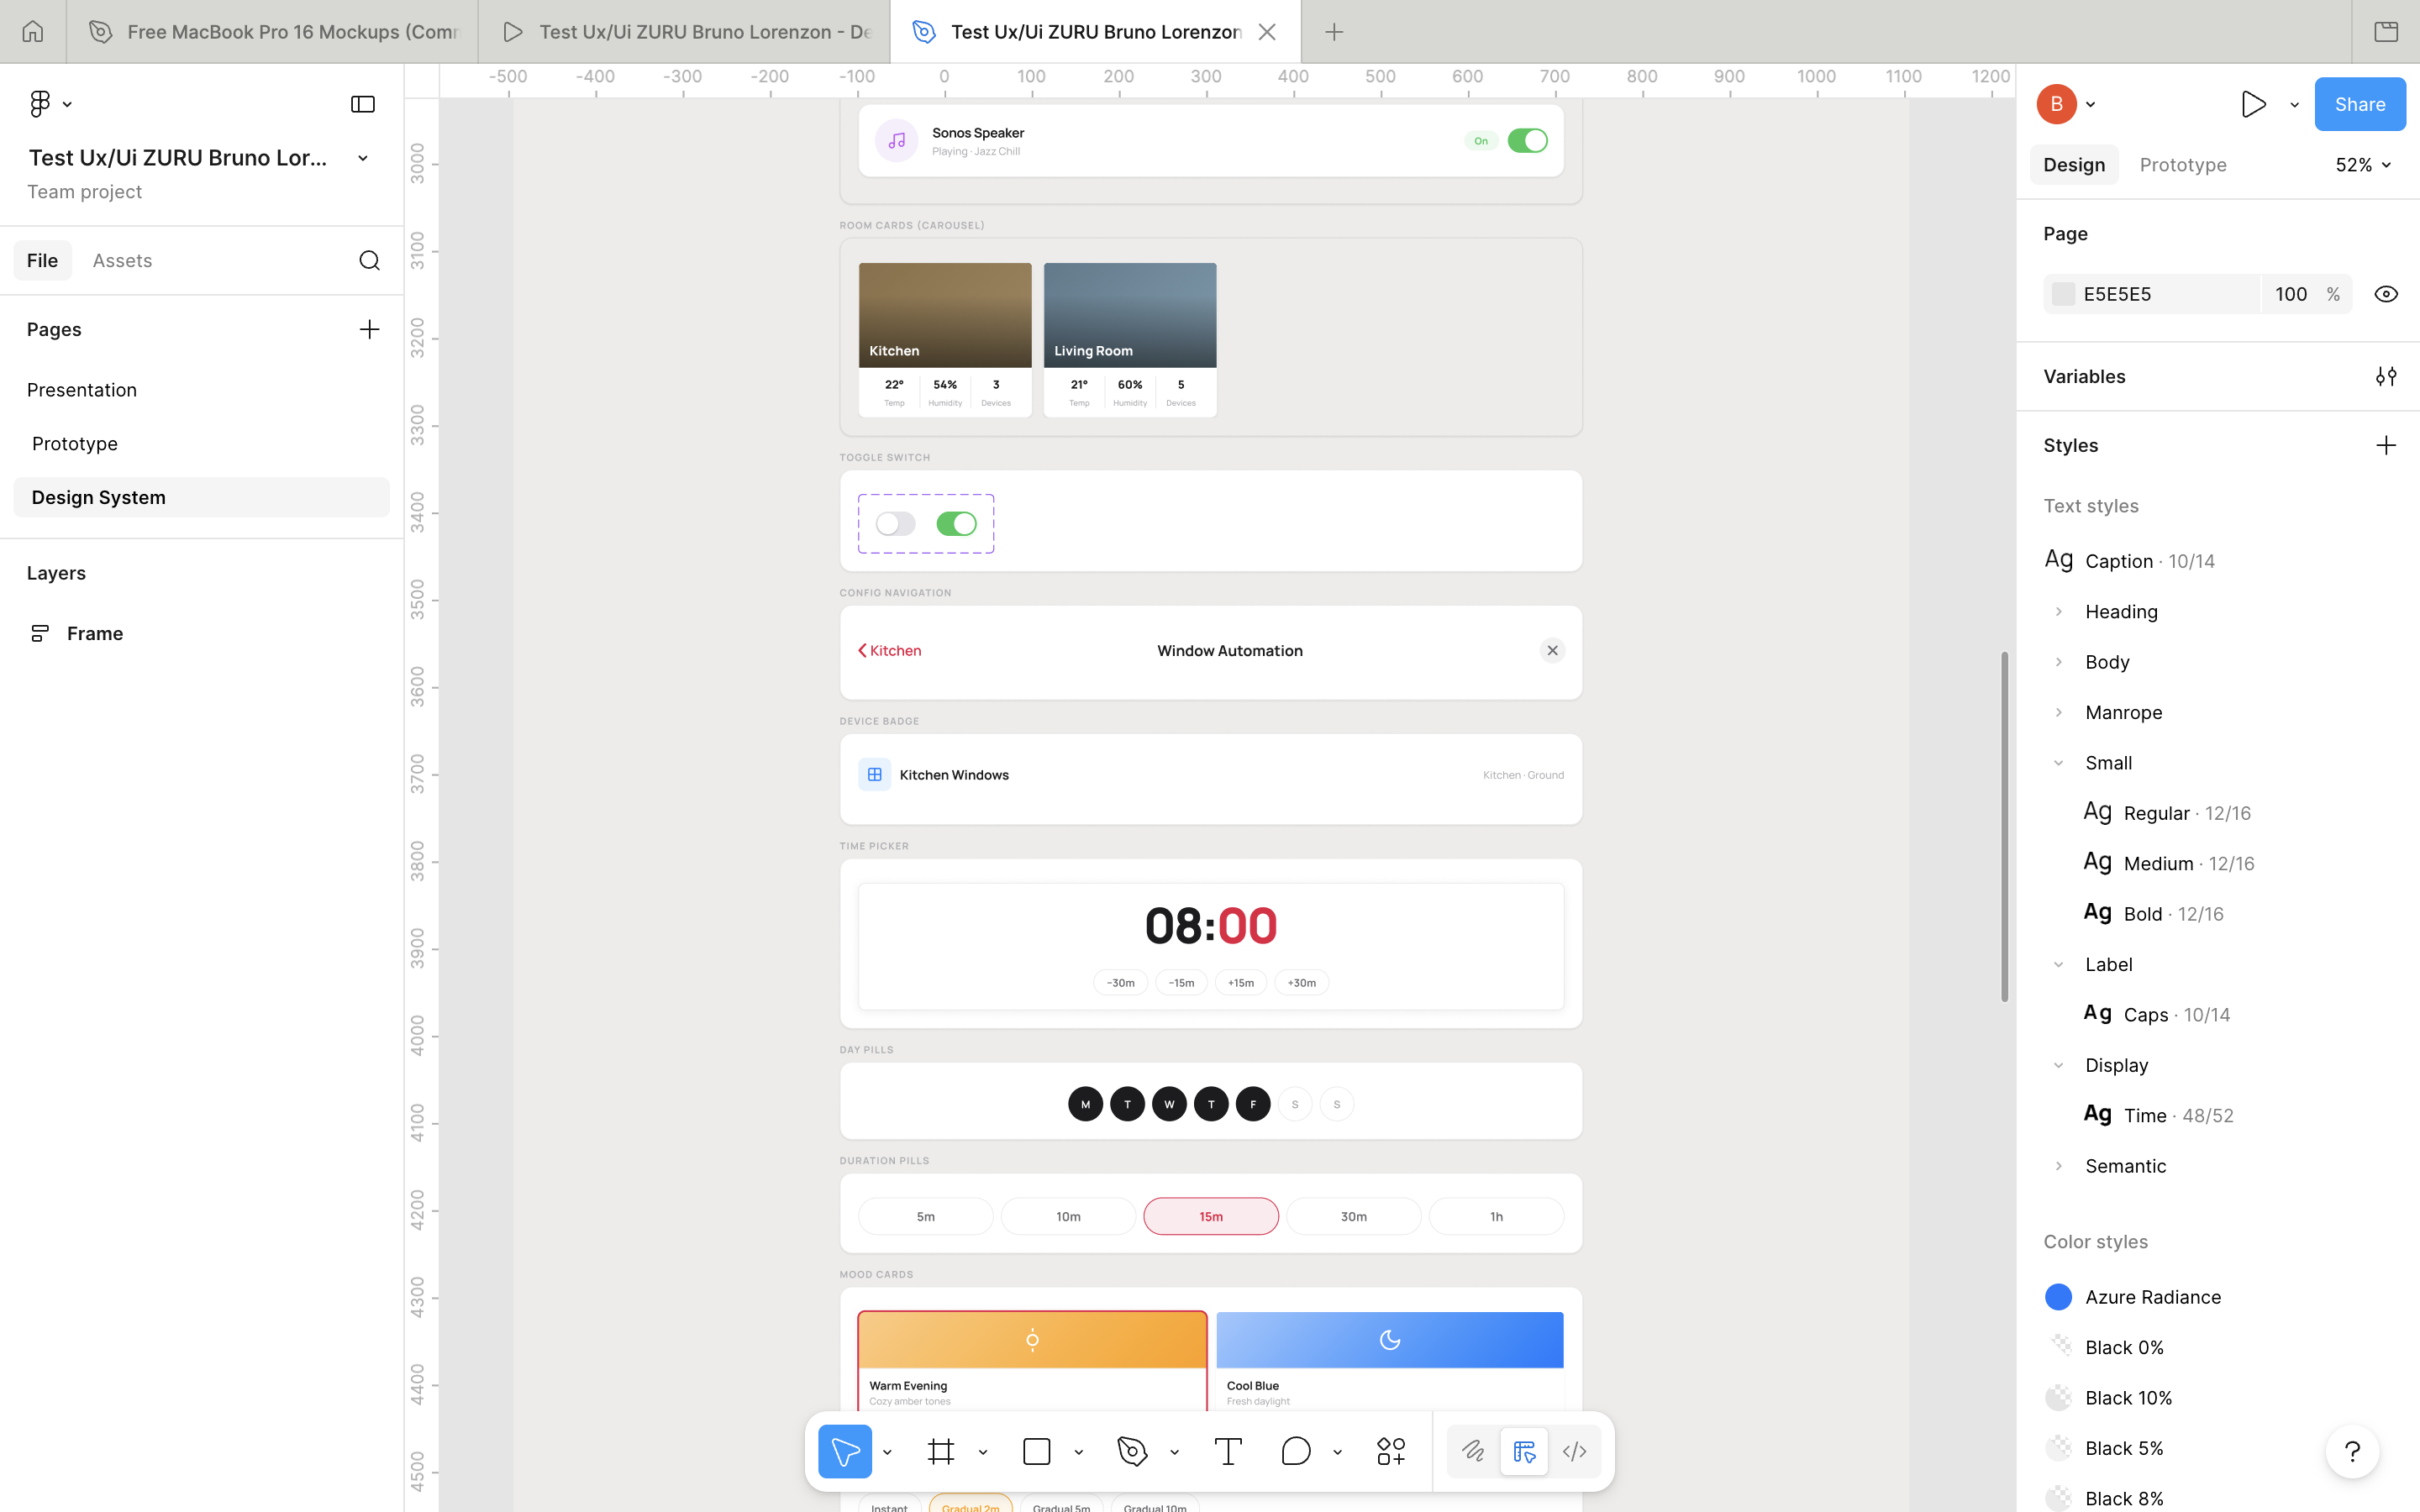Select the Frame layer in Layers panel
The height and width of the screenshot is (1512, 2420).
(x=95, y=633)
